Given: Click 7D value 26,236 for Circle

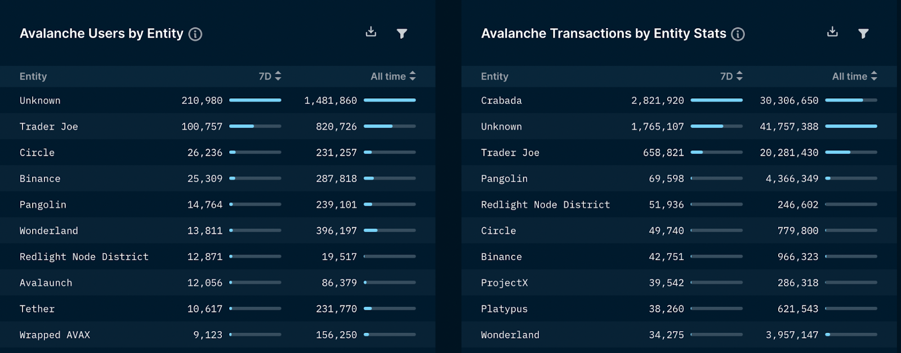Looking at the screenshot, I should 205,153.
